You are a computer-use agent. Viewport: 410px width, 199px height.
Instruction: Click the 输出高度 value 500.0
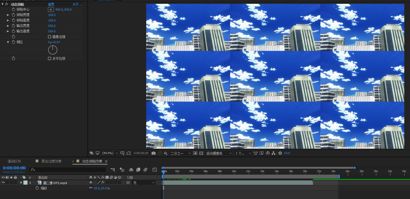[52, 31]
